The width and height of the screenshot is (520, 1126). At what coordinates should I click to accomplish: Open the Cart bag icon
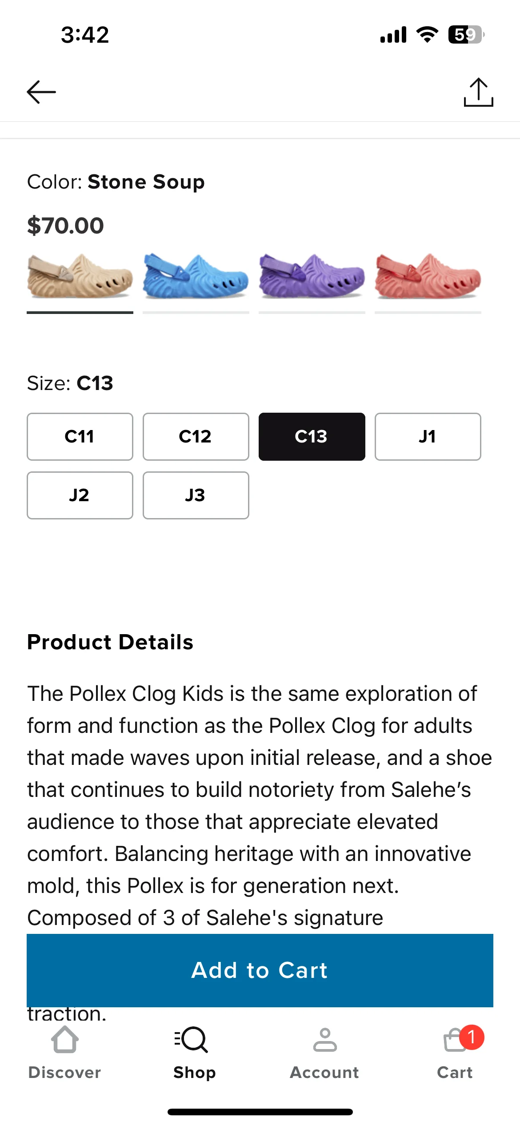pyautogui.click(x=454, y=1040)
